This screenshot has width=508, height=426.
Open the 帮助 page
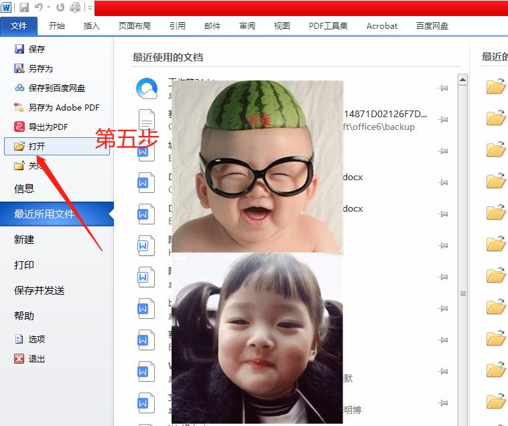(x=24, y=315)
